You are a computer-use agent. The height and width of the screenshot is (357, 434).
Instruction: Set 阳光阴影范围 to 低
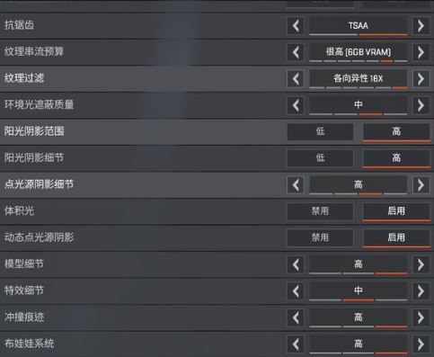coord(320,131)
